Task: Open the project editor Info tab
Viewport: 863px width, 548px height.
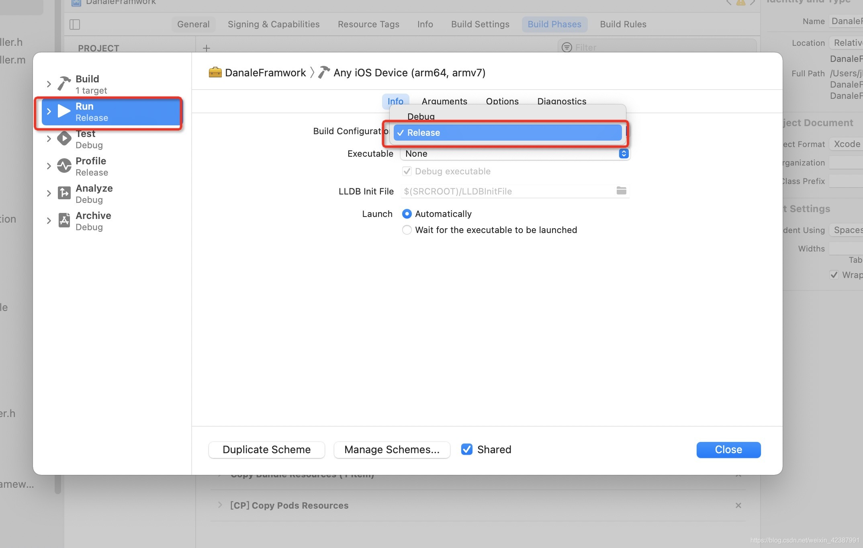Action: pyautogui.click(x=425, y=24)
